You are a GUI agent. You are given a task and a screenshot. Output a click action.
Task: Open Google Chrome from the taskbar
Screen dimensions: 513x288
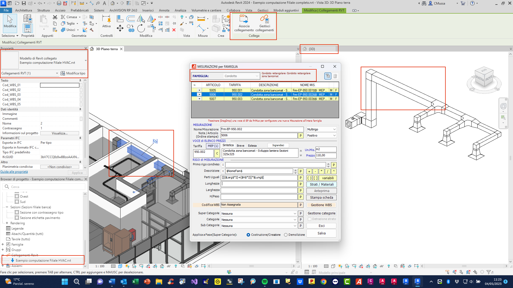324,282
